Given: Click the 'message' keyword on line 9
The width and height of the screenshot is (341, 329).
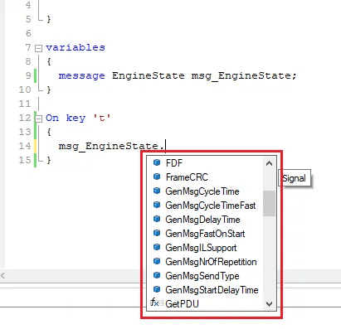Looking at the screenshot, I should [82, 75].
